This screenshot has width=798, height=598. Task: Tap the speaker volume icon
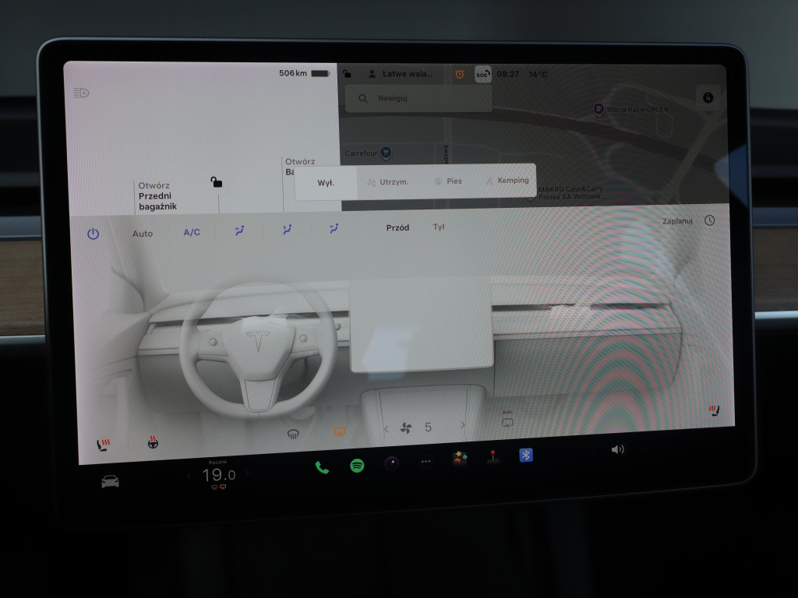pyautogui.click(x=617, y=449)
